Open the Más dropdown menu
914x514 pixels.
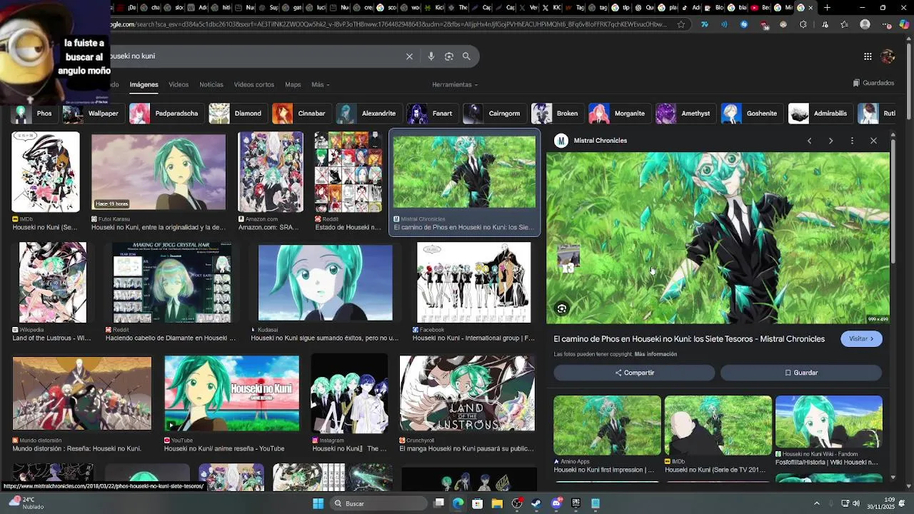320,84
